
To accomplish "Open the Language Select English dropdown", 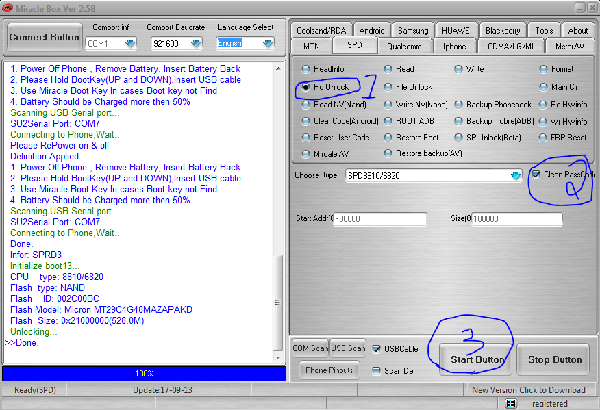I will 268,44.
